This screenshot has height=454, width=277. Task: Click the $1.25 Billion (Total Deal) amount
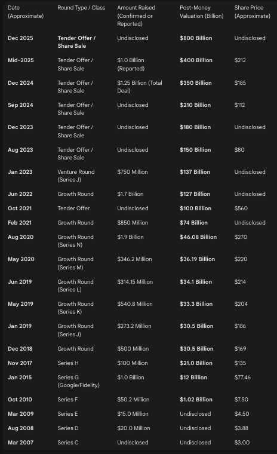(x=140, y=87)
